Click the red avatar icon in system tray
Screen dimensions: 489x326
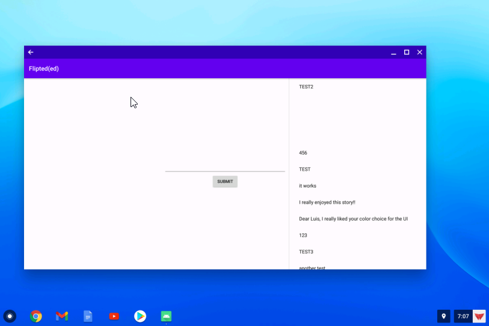479,316
